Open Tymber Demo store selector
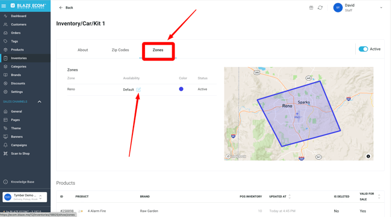The image size is (391, 217). coord(24,197)
